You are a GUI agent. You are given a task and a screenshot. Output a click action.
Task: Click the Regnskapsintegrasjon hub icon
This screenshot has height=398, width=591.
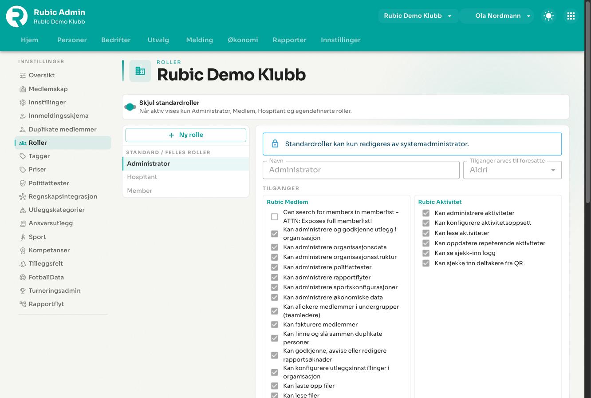[x=23, y=197]
